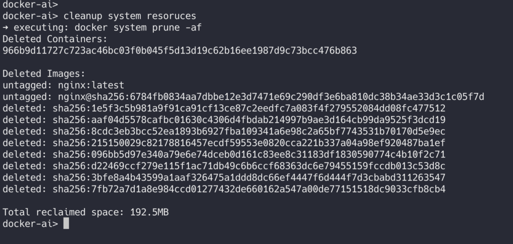Image resolution: width=513 pixels, height=244 pixels.
Task: Click the 'cleanup system resoruces' command text
Action: 130,16
